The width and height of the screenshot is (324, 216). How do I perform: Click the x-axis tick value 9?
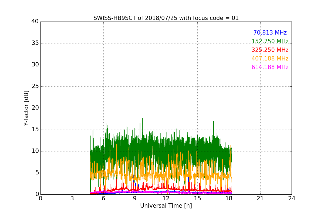(135, 198)
